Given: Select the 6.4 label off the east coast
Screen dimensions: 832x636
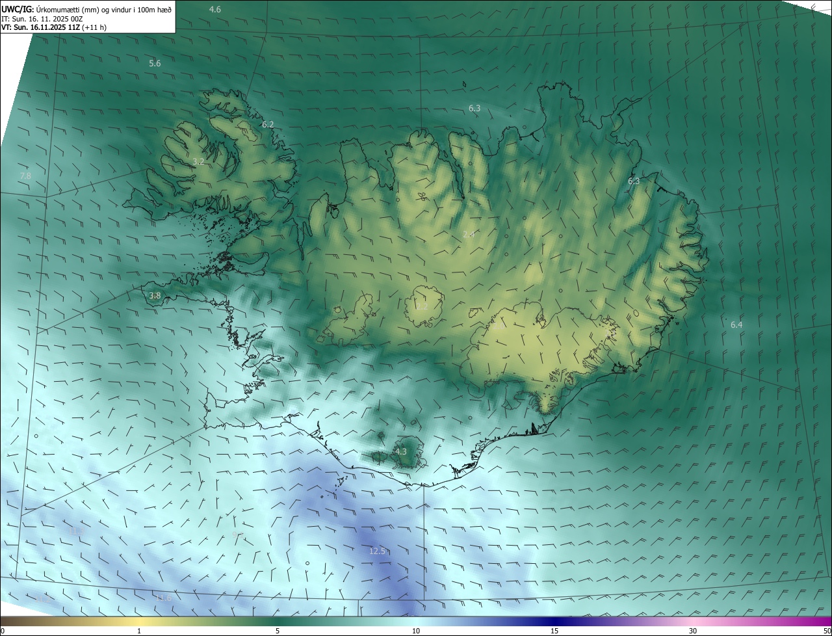Looking at the screenshot, I should [x=736, y=325].
